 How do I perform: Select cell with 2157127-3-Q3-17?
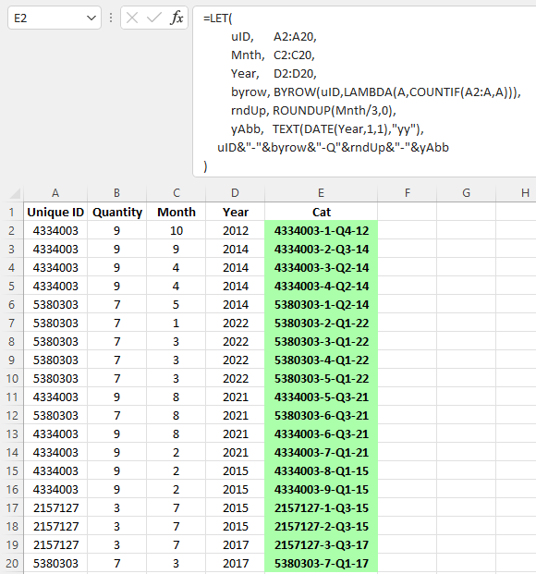(x=321, y=544)
